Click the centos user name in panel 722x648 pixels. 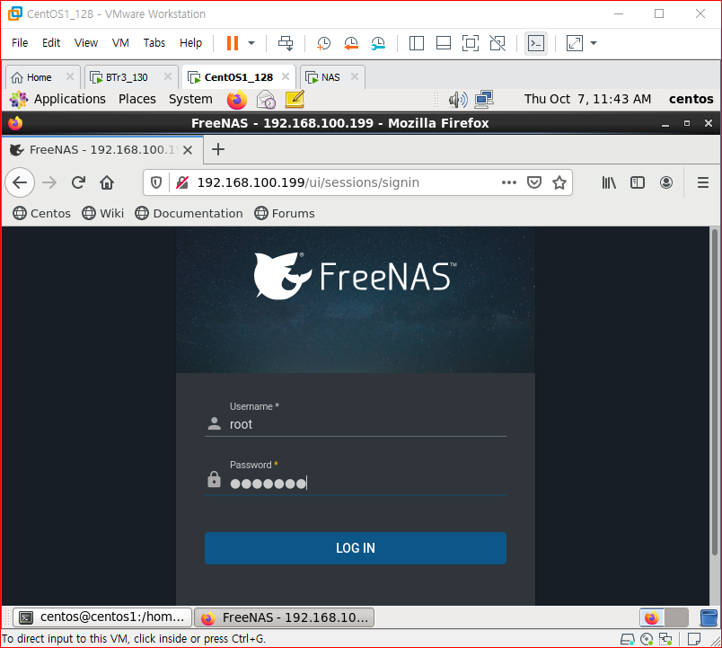click(x=691, y=99)
